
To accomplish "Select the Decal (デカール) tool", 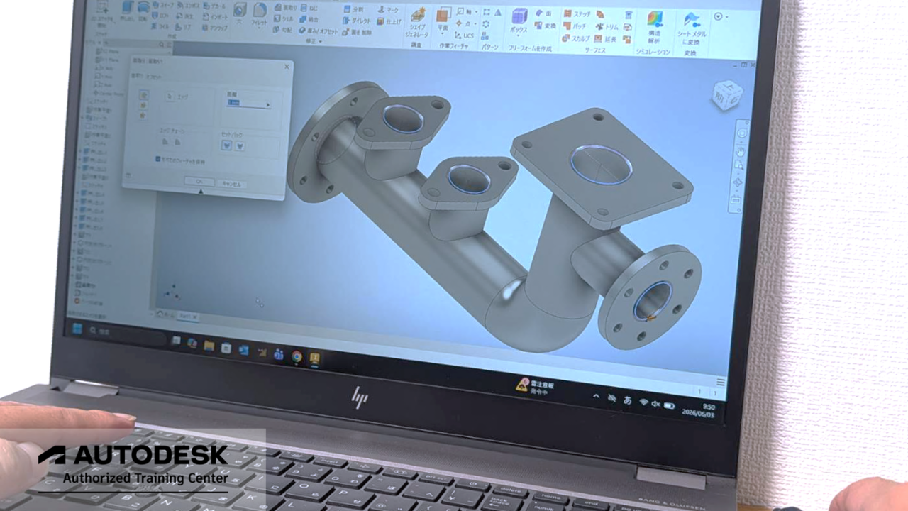I will point(214,6).
